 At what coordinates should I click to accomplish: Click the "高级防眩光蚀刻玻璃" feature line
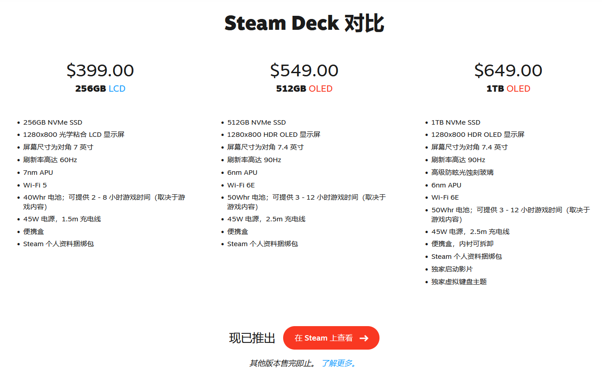[462, 173]
